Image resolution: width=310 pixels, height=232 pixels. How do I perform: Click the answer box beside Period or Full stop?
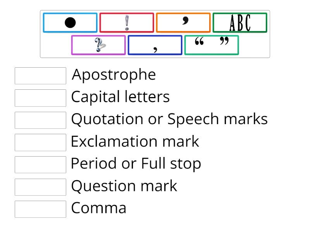tap(40, 165)
